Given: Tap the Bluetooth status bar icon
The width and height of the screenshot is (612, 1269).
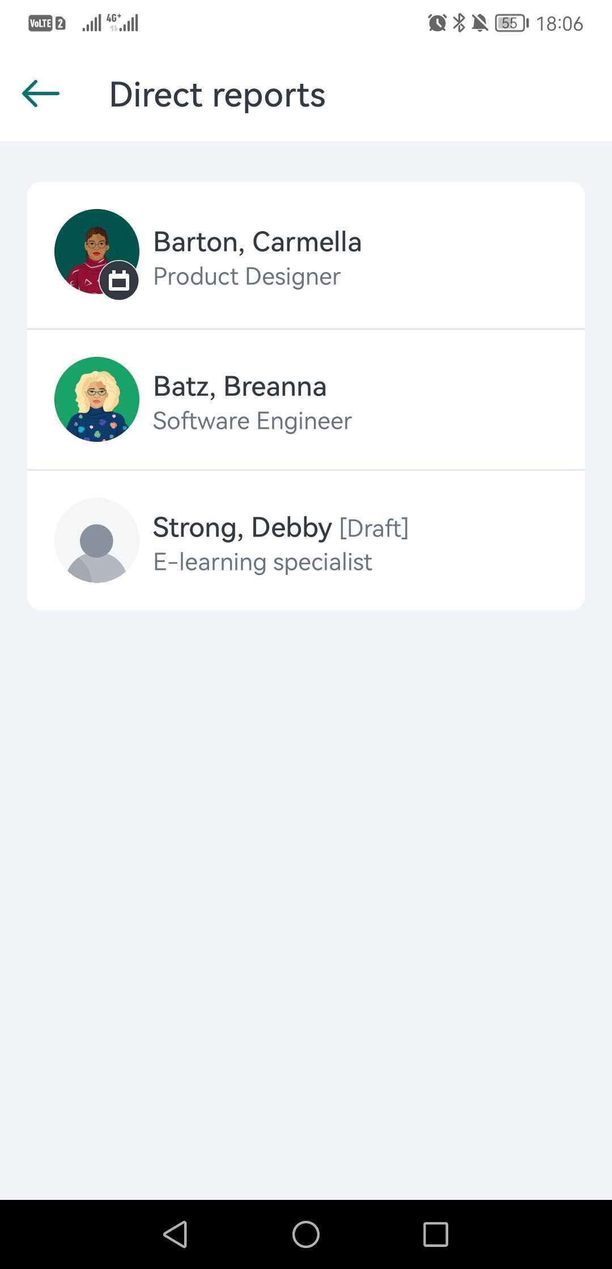Looking at the screenshot, I should pos(459,23).
